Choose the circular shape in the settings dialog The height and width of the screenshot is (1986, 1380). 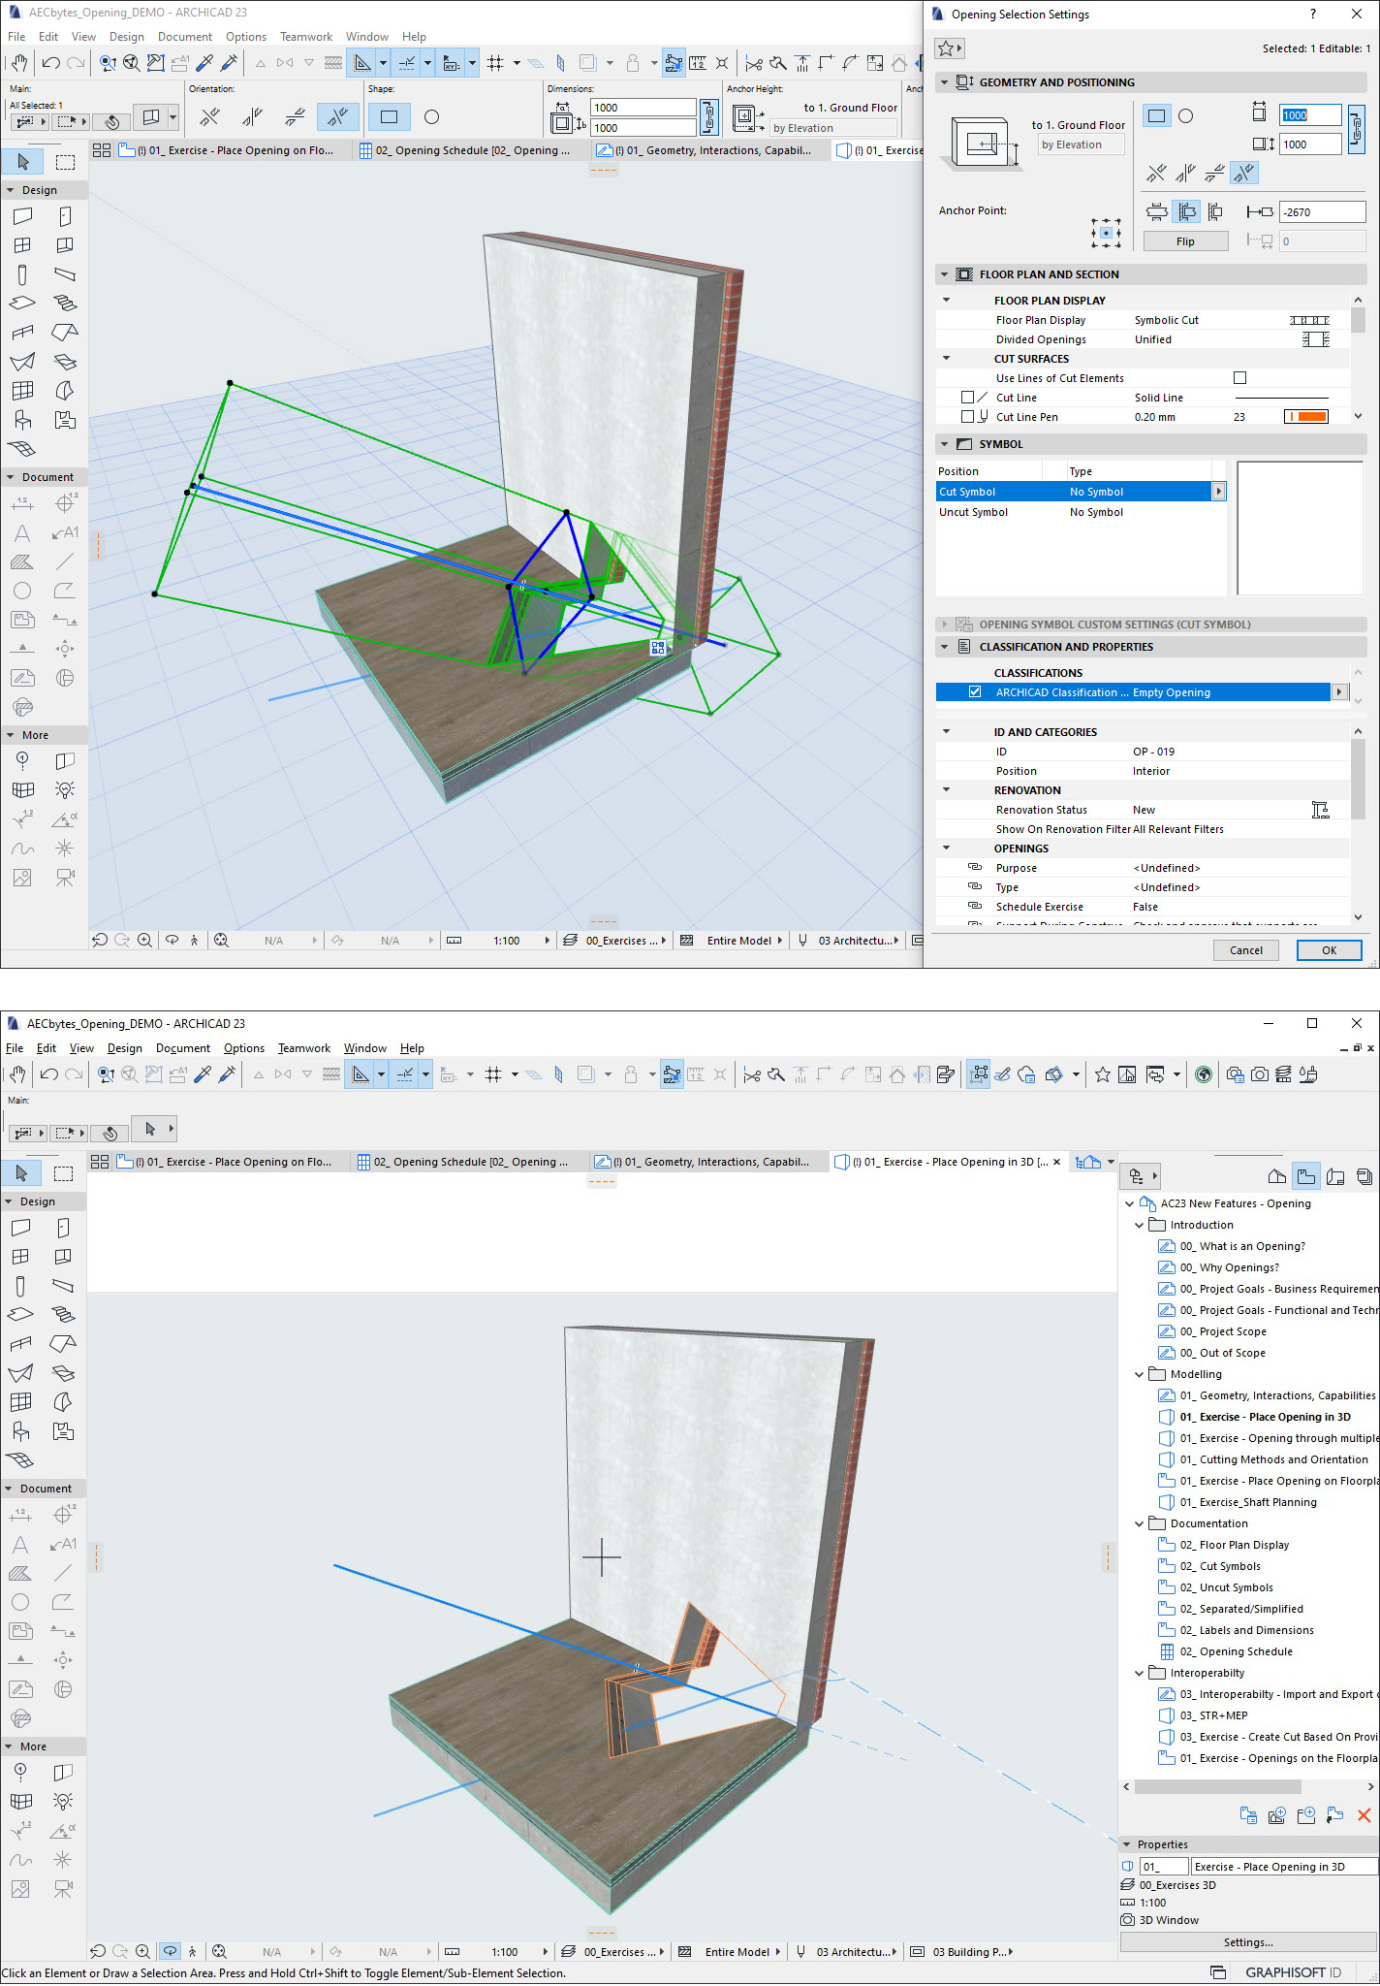(1185, 116)
